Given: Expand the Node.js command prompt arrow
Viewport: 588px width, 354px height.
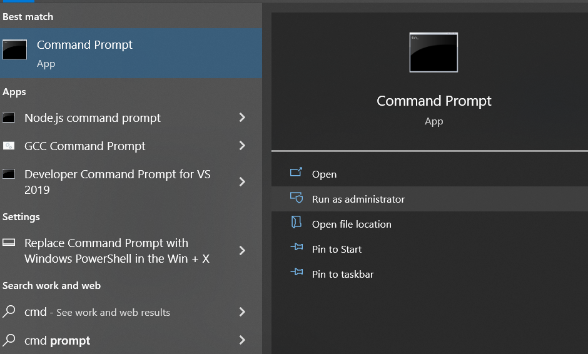Looking at the screenshot, I should [x=242, y=118].
